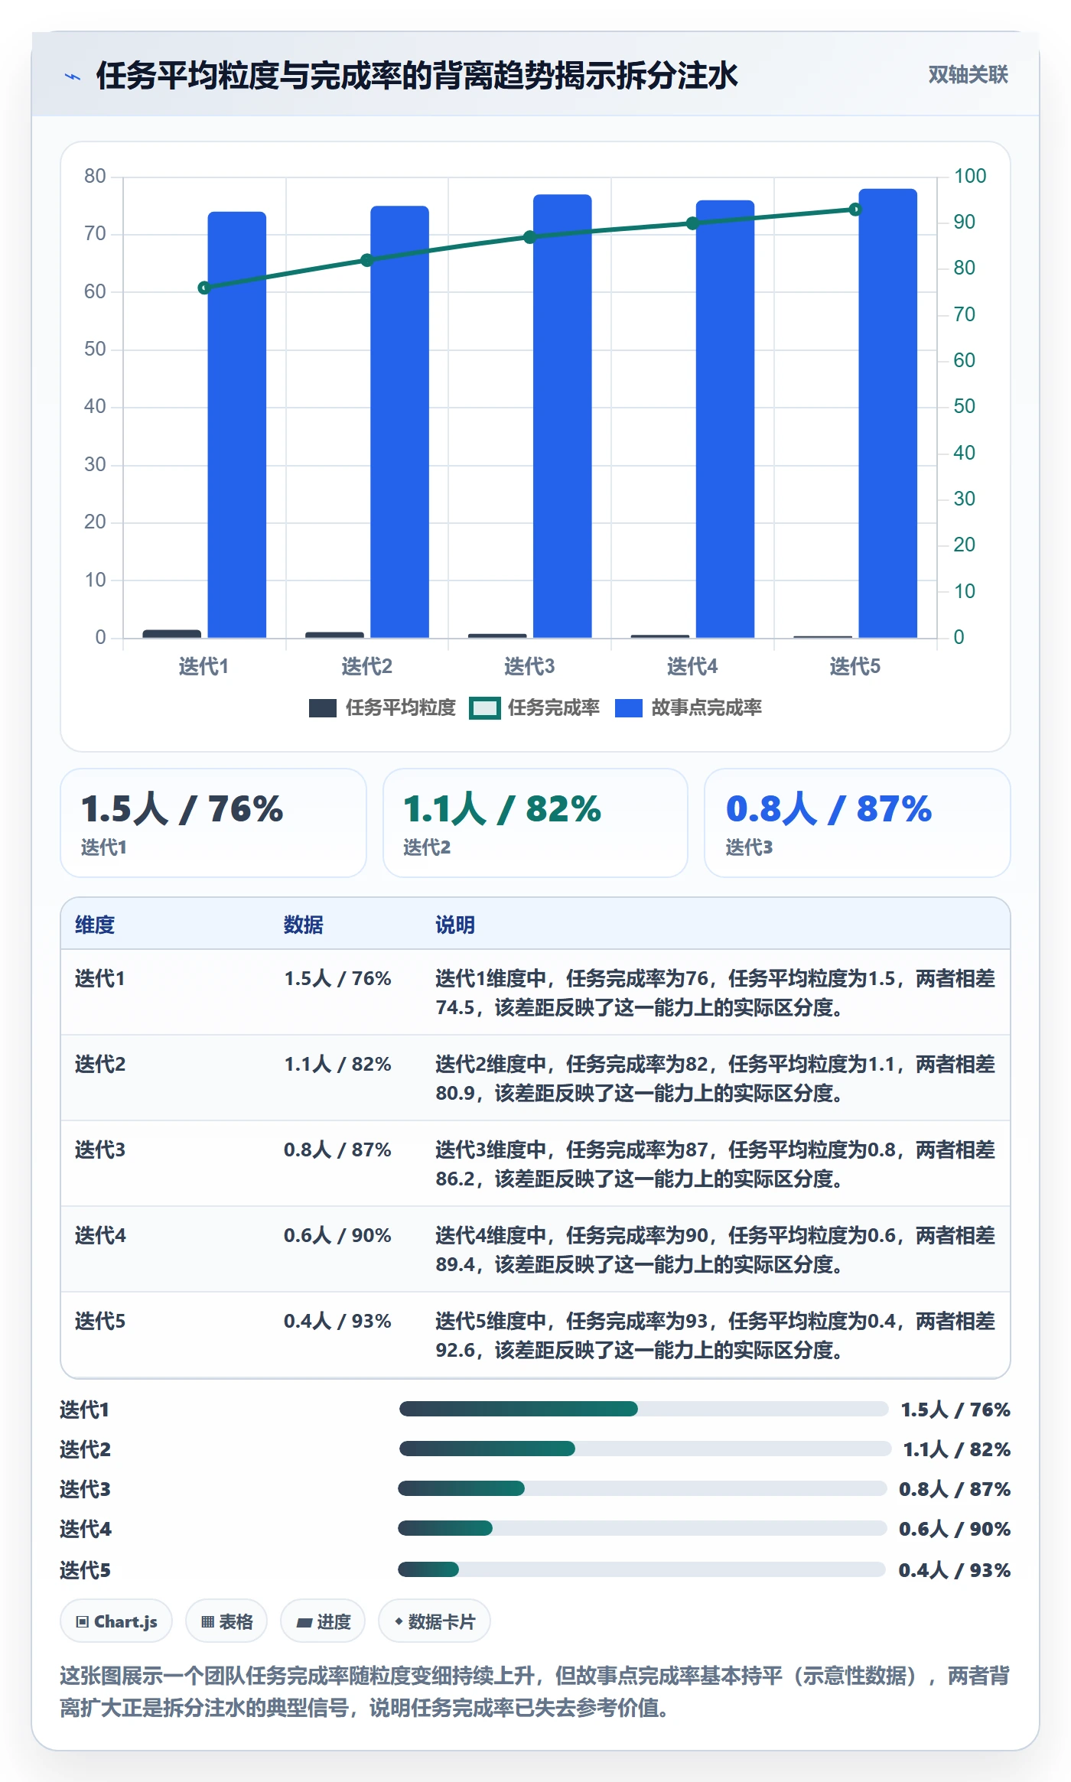Toggle the 任务平均粒度 legend series

[x=382, y=707]
